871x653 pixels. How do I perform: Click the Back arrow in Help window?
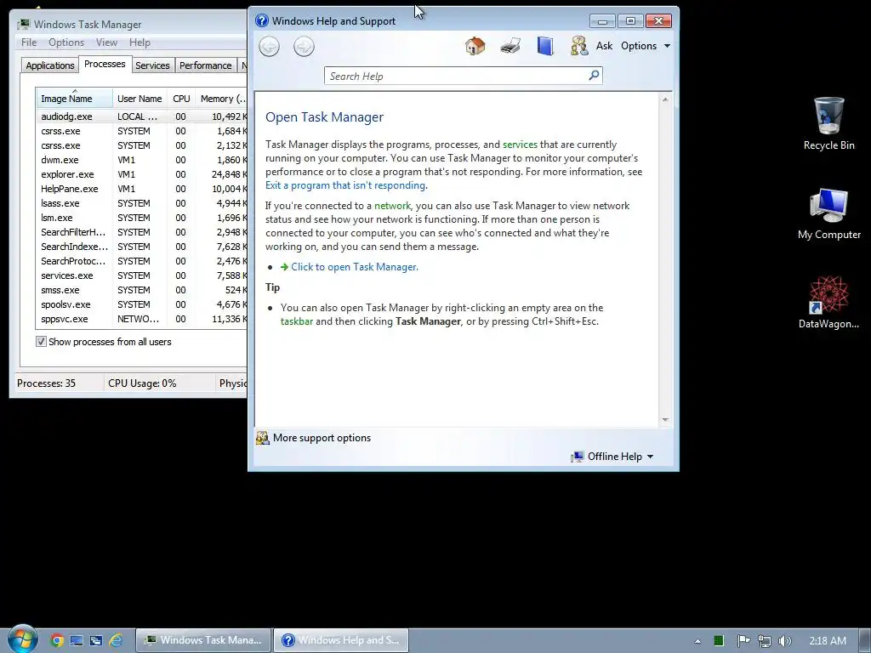270,46
